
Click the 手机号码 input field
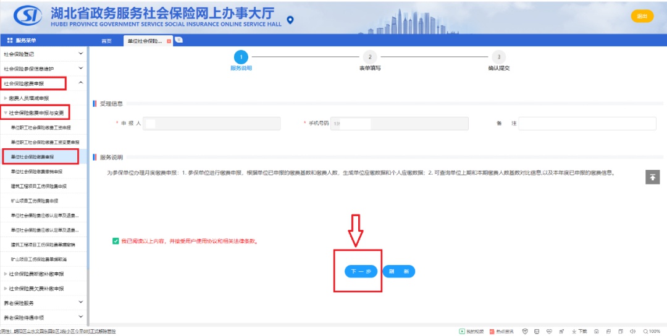pyautogui.click(x=400, y=124)
